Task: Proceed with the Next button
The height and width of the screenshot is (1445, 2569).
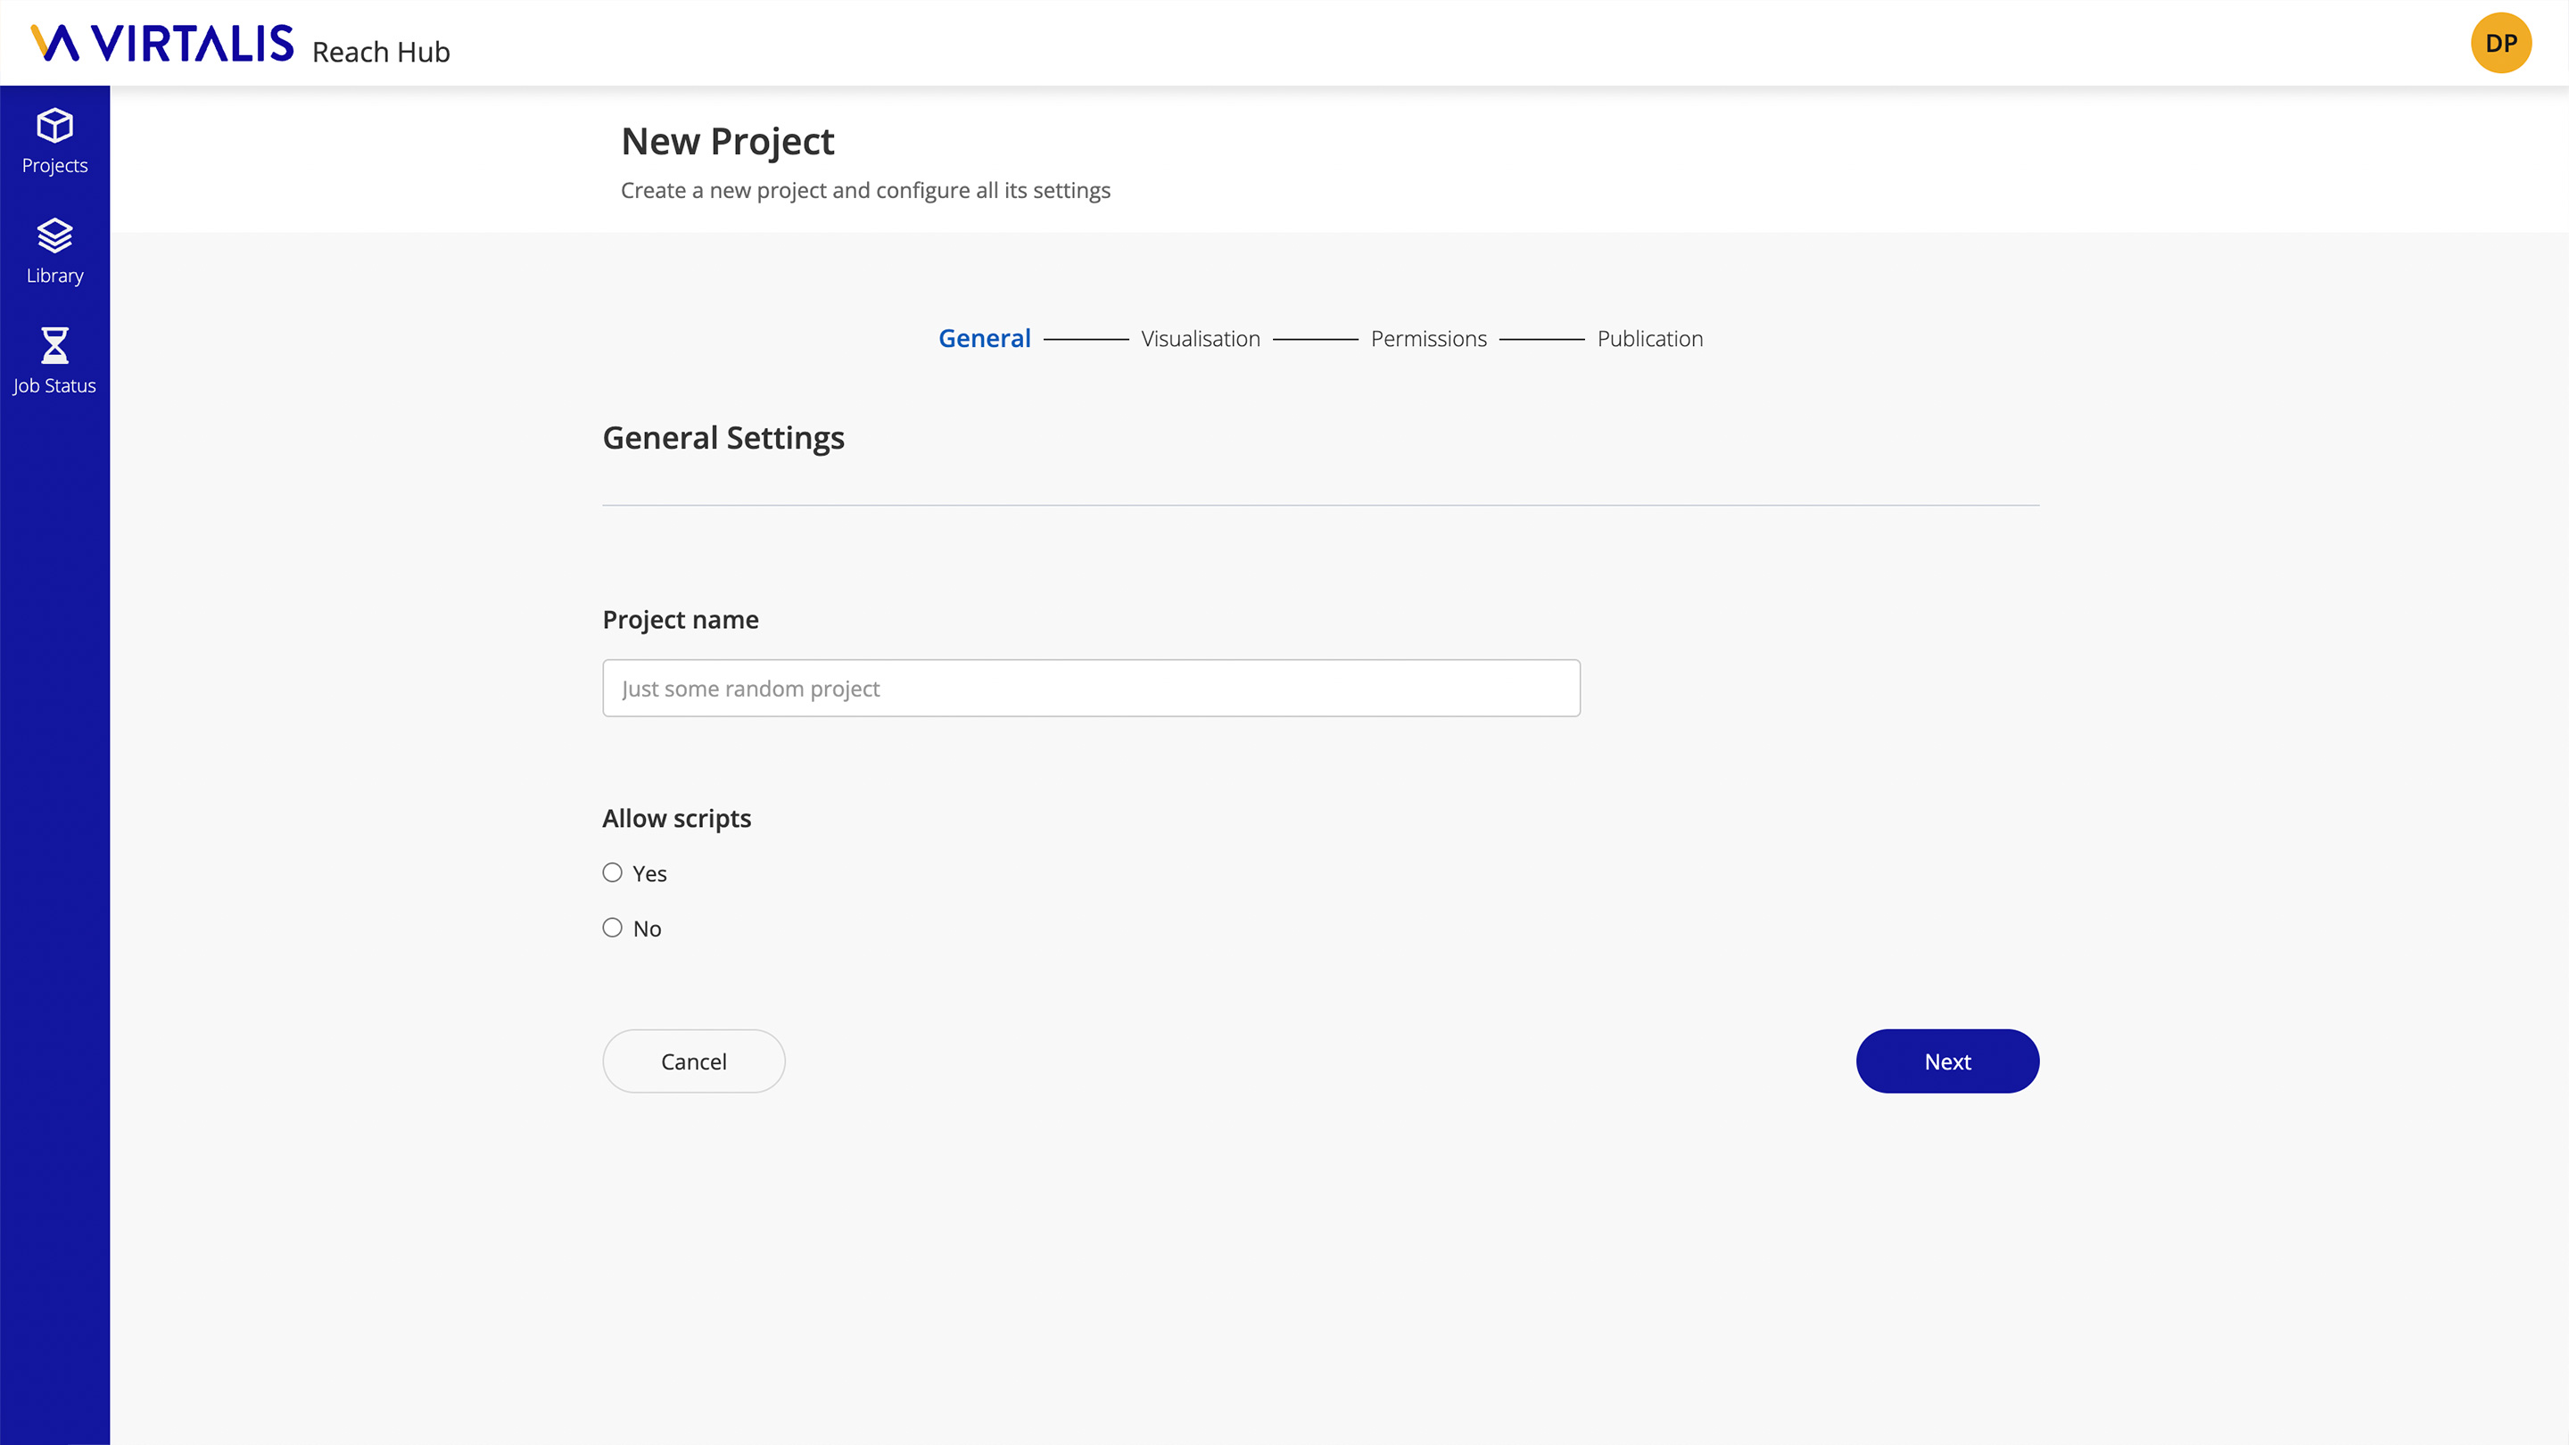Action: pos(1946,1061)
